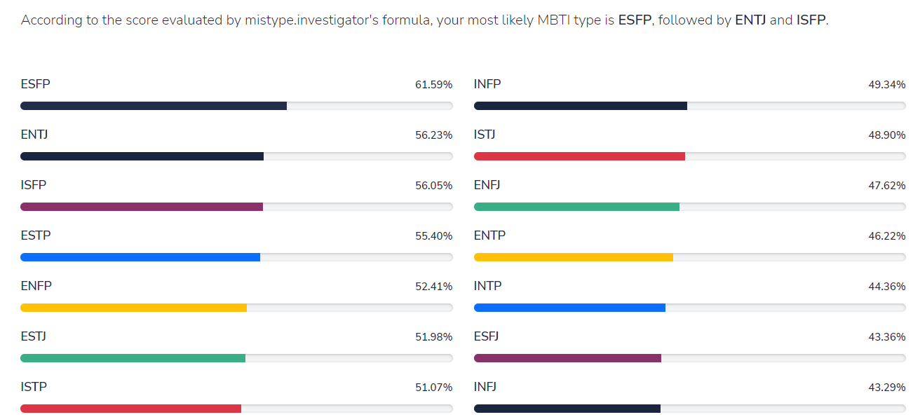Click the purple ESFJ progress bar
Image resolution: width=920 pixels, height=417 pixels.
(x=689, y=358)
